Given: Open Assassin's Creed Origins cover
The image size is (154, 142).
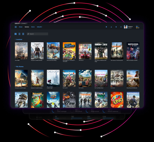Looking at the screenshot, I should tap(21, 78).
